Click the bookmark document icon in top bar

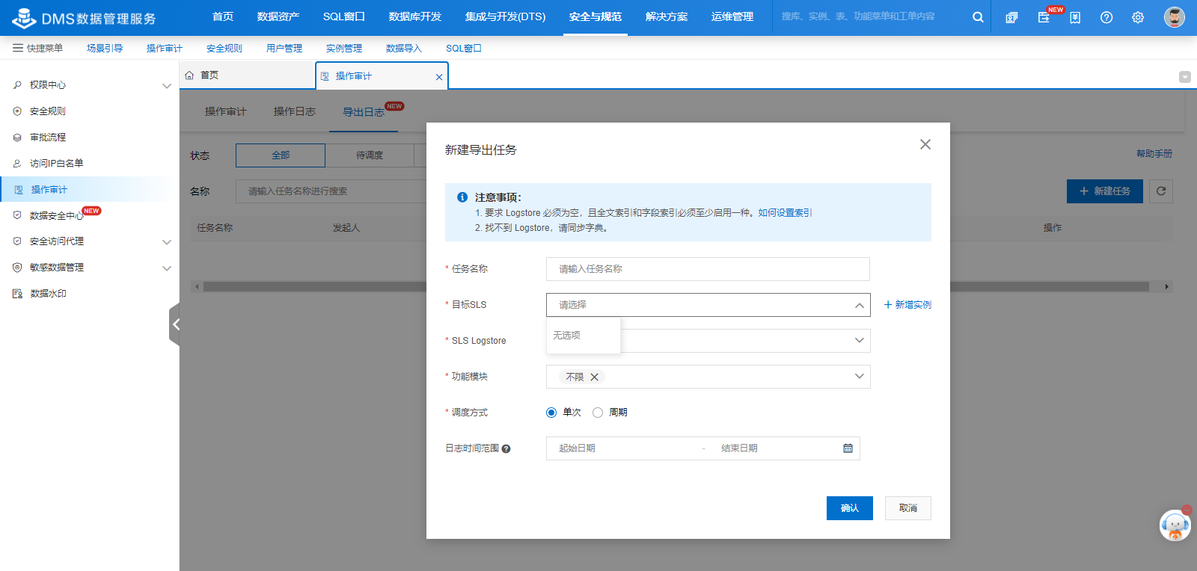(x=1075, y=17)
